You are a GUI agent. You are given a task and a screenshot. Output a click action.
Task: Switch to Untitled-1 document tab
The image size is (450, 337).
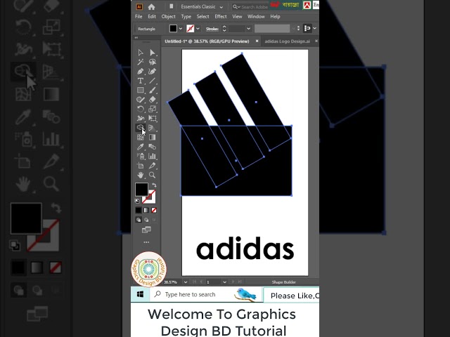[207, 41]
